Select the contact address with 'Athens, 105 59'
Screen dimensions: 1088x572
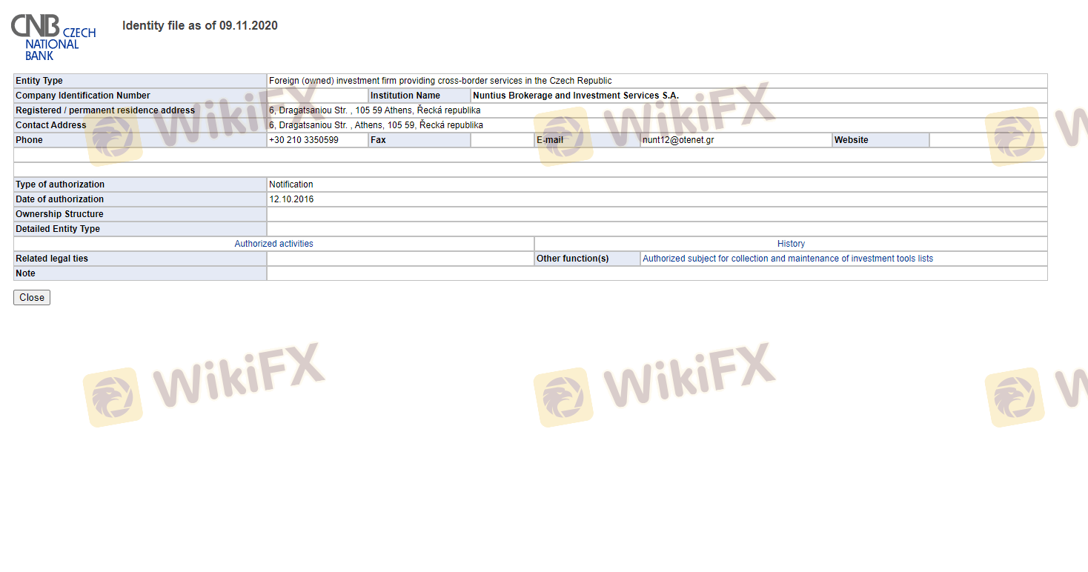pos(376,125)
